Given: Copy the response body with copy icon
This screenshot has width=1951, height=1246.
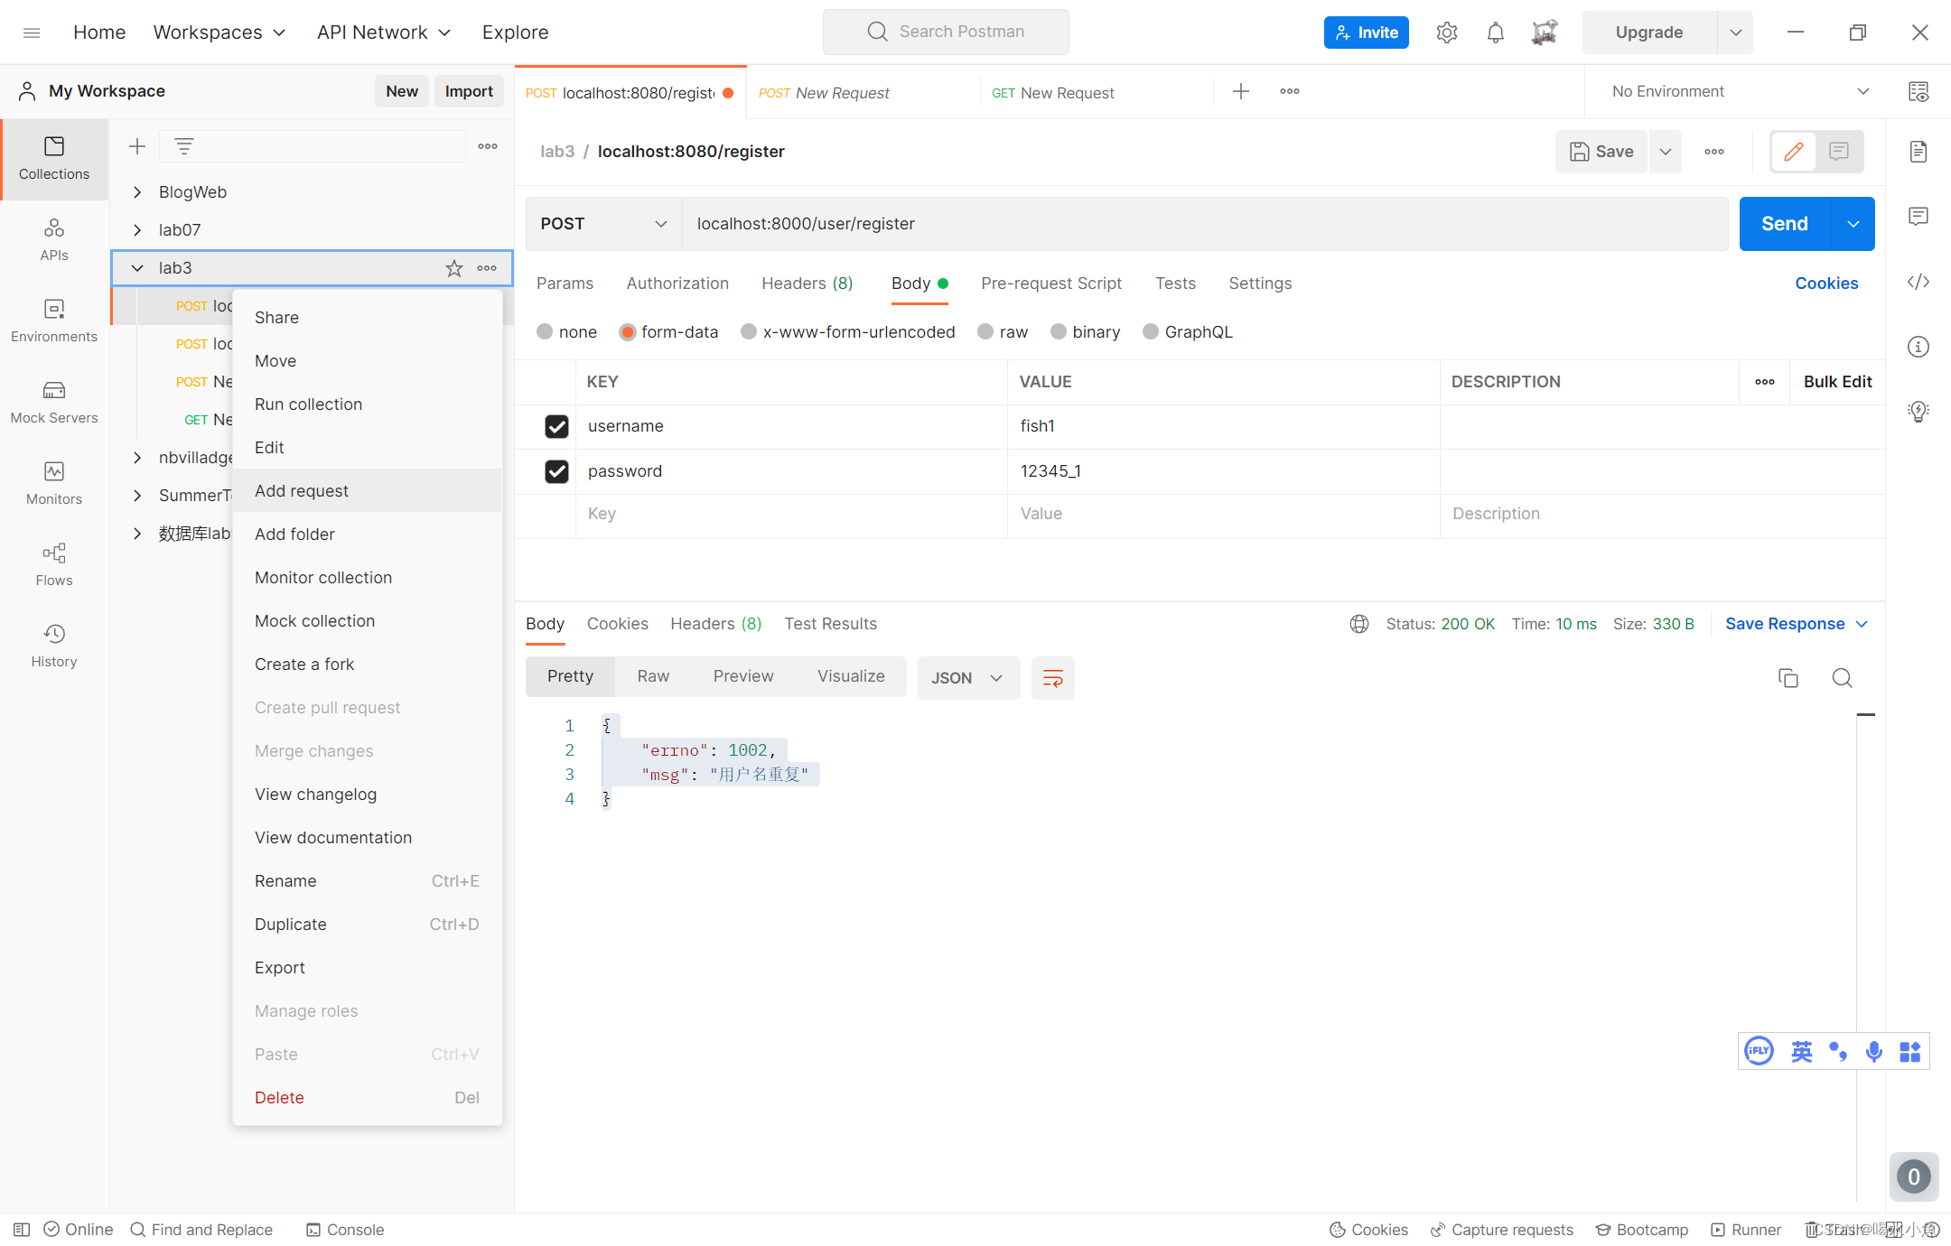Looking at the screenshot, I should pyautogui.click(x=1788, y=677).
